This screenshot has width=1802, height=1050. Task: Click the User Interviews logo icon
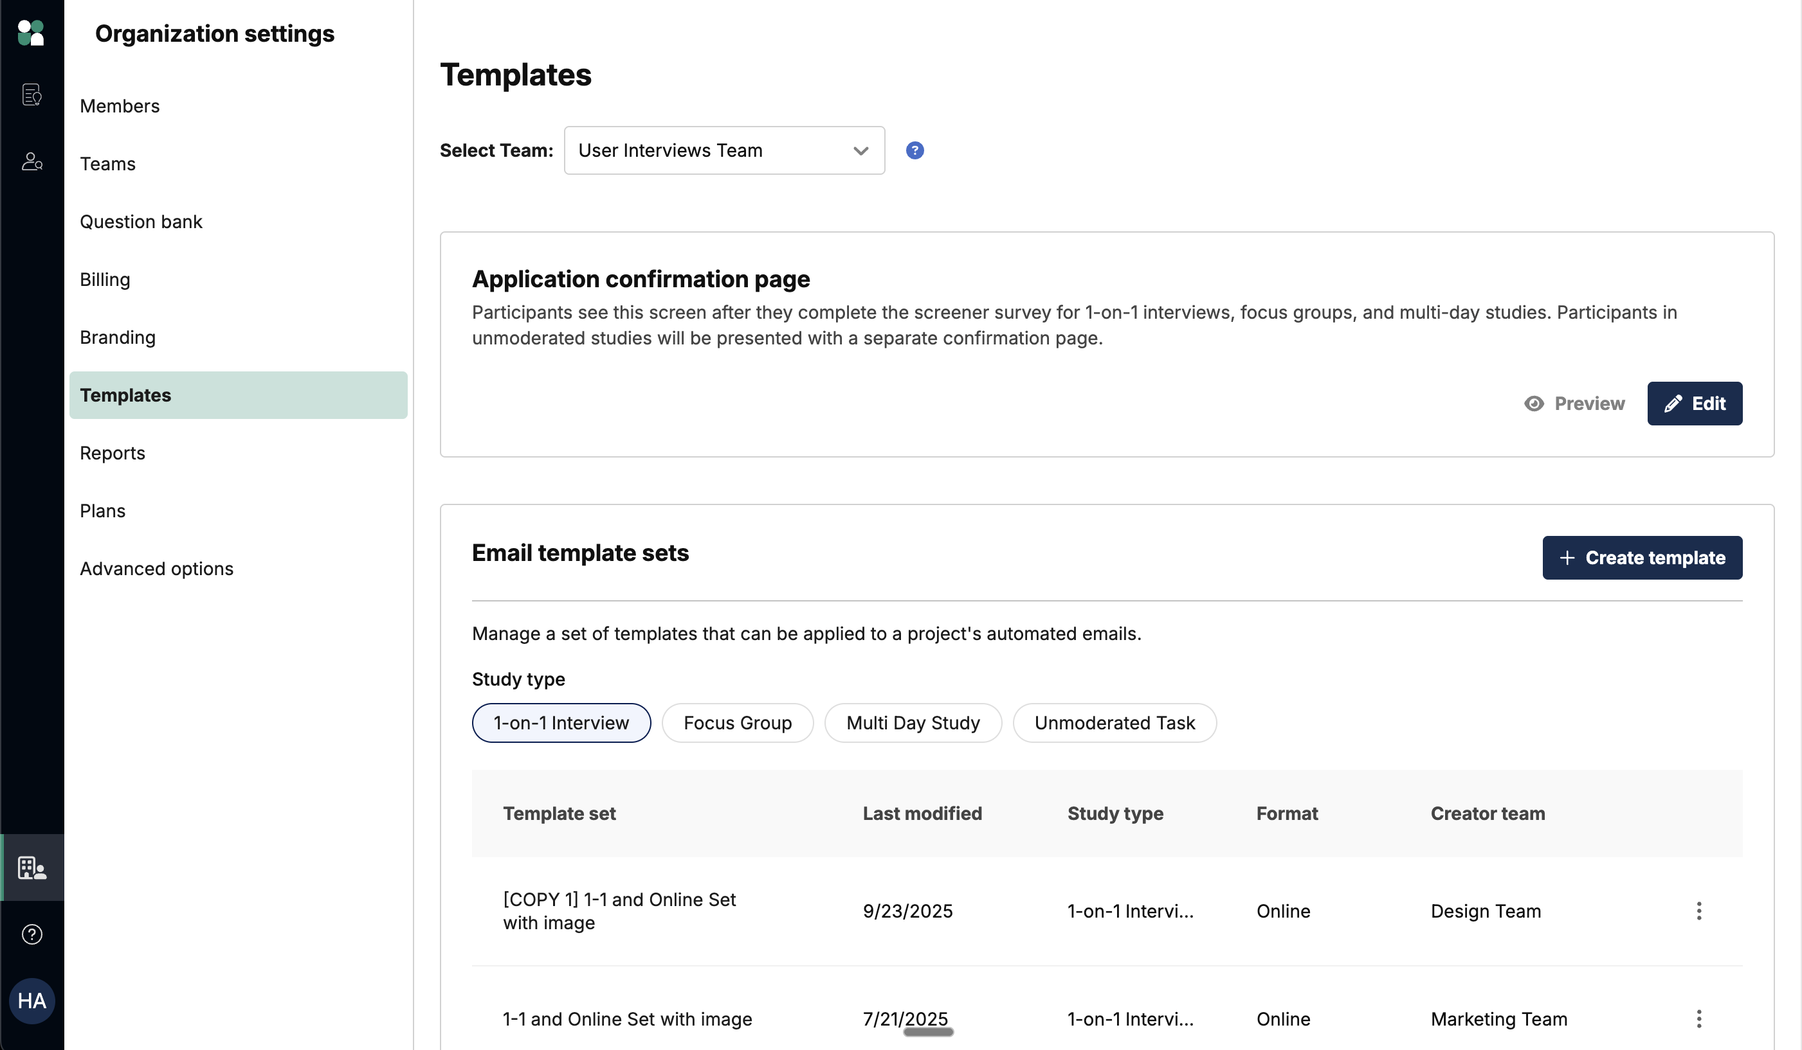31,33
